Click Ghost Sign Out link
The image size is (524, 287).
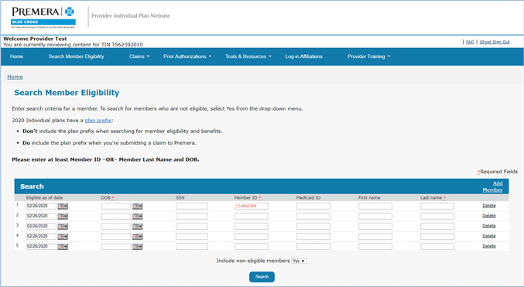tap(495, 42)
